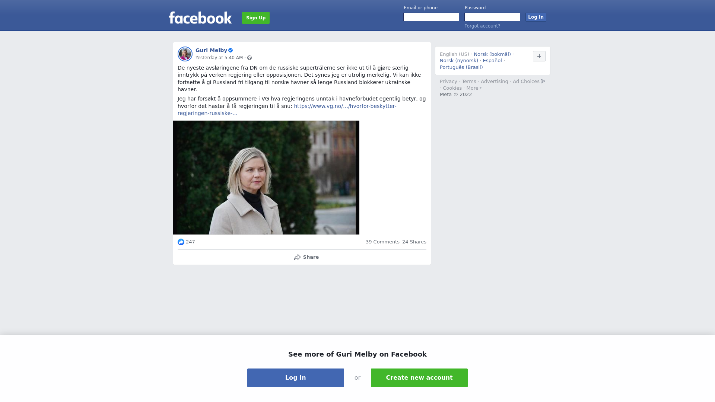Focus the Email or phone field

[x=431, y=17]
